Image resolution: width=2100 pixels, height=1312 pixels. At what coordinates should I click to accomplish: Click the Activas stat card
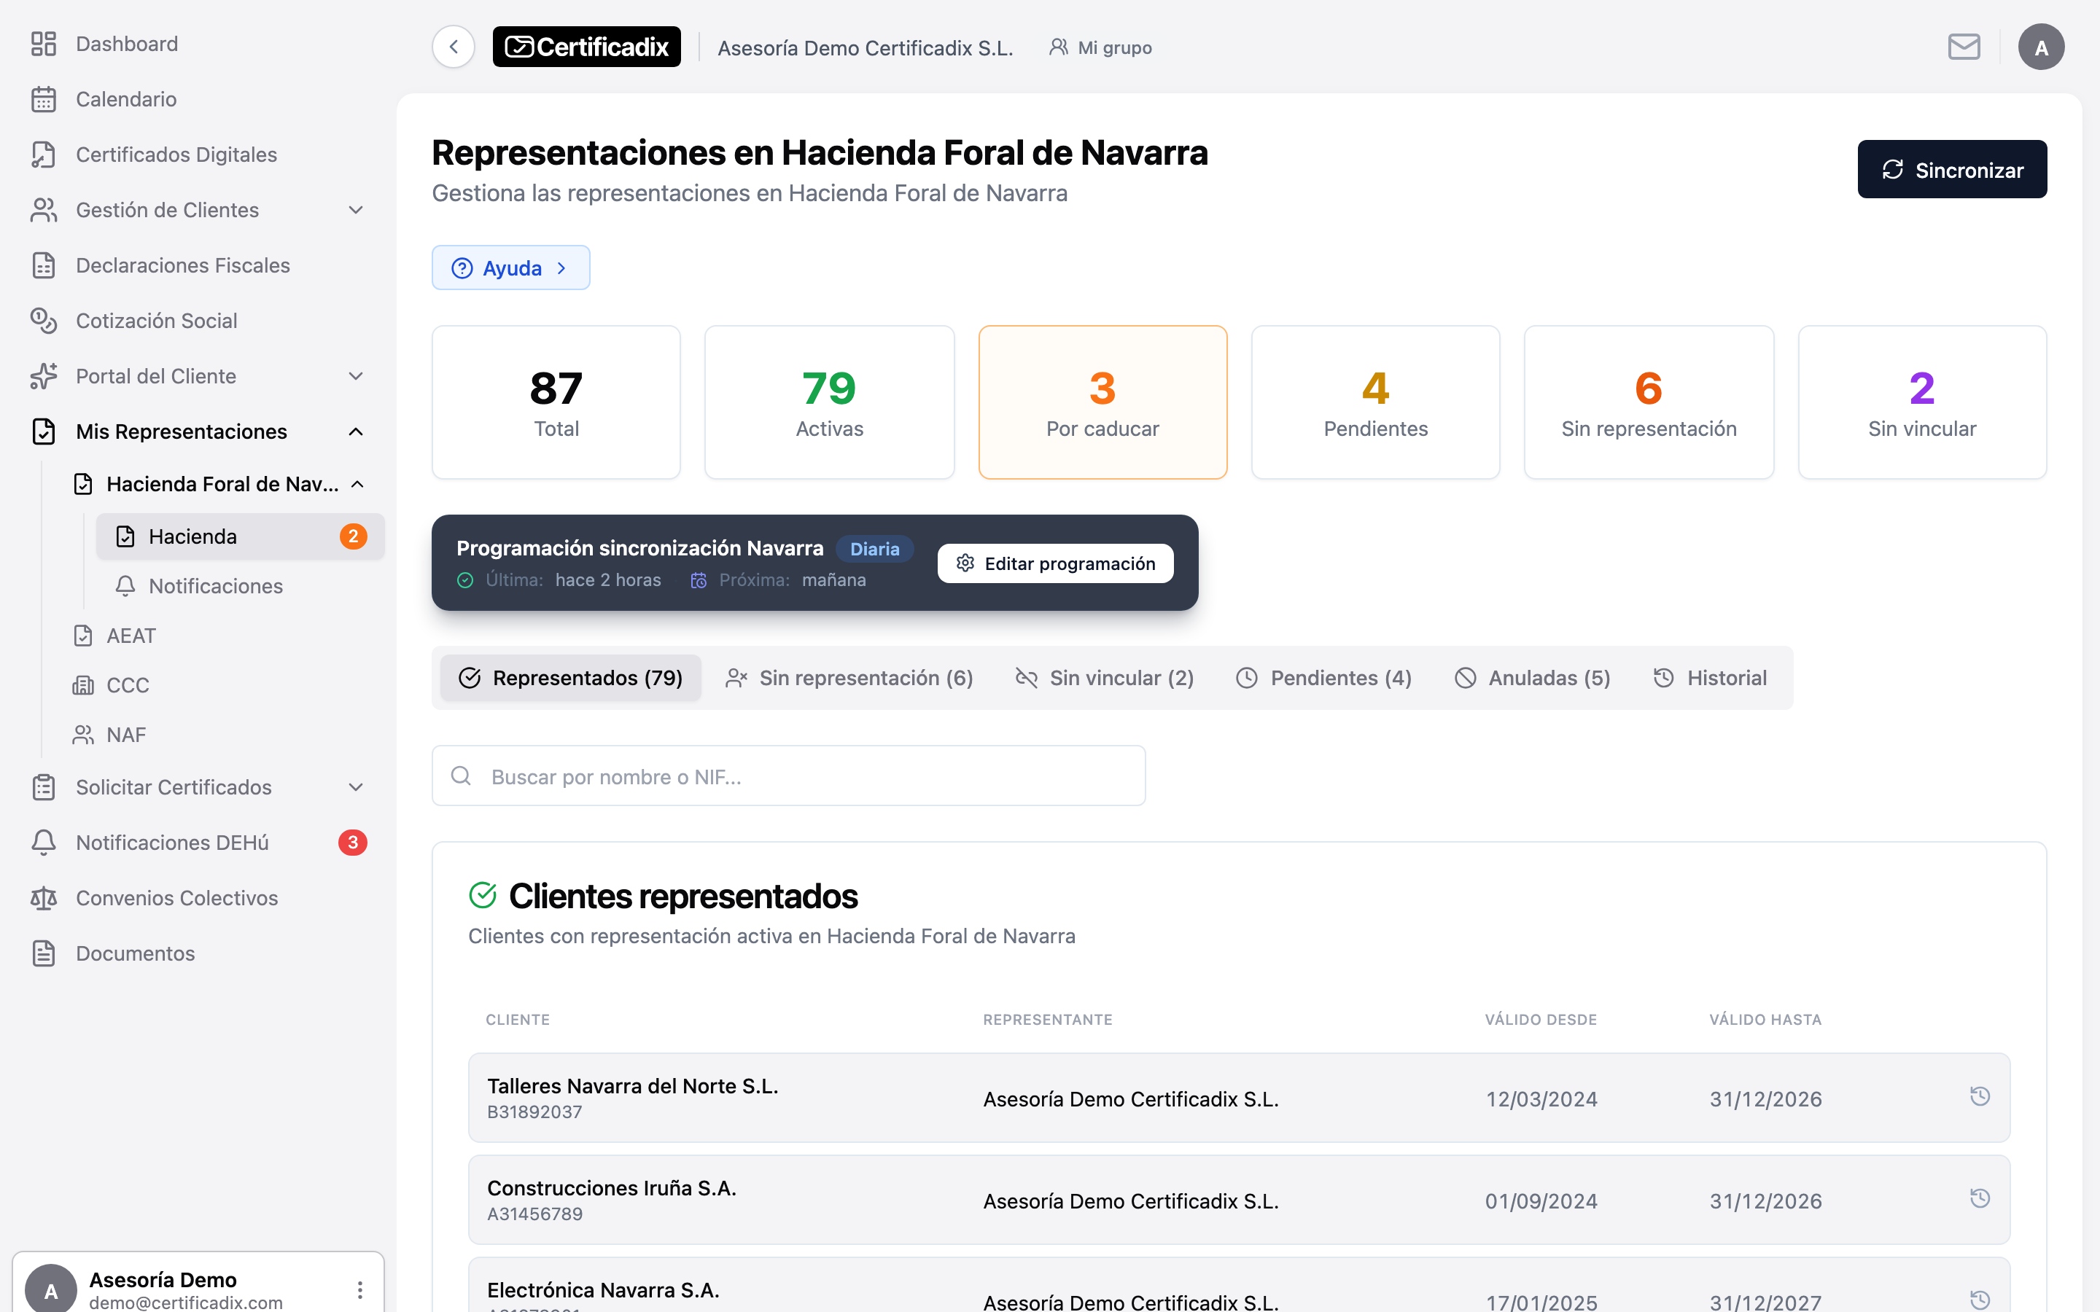coord(829,402)
